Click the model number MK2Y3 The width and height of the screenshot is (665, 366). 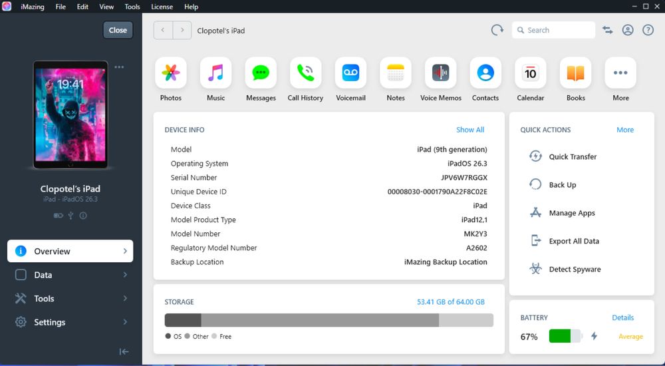475,234
